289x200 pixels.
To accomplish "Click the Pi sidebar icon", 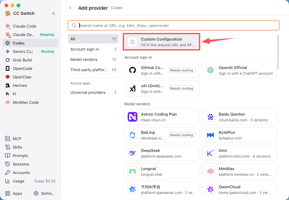I will [x=8, y=94].
